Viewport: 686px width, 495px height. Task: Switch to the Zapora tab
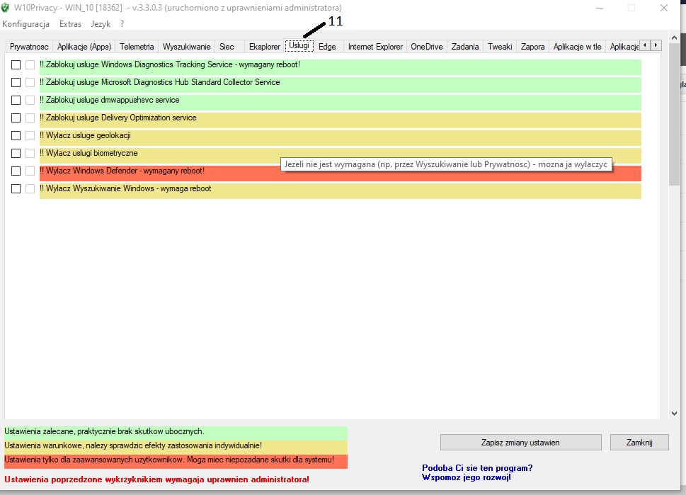click(x=532, y=47)
